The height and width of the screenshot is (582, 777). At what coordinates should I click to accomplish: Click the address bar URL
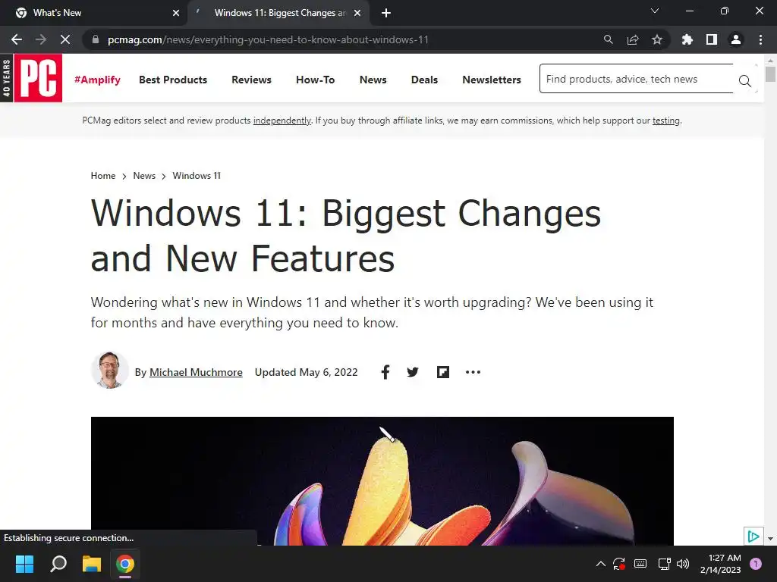(268, 39)
